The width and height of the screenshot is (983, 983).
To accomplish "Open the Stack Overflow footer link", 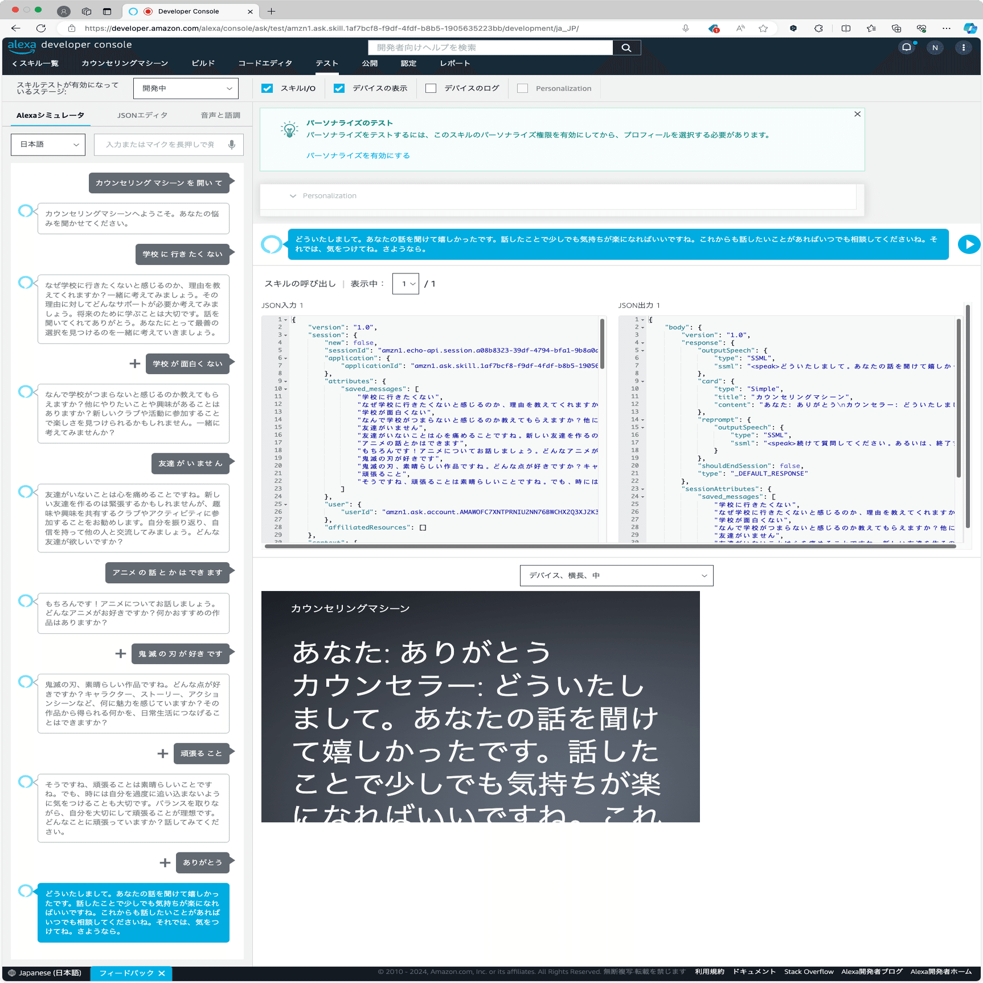I will click(809, 972).
